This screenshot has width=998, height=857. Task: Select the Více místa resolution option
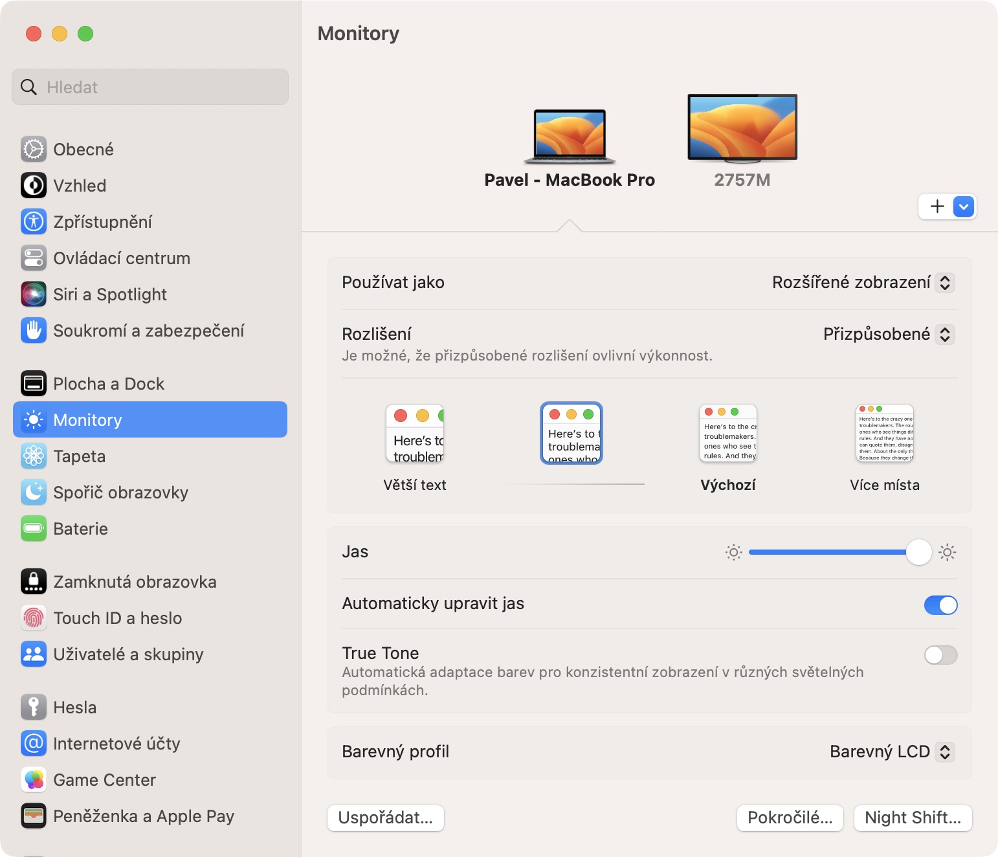coord(884,433)
